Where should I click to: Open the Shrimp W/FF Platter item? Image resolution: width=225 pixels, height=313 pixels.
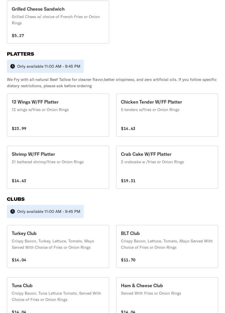pos(58,167)
